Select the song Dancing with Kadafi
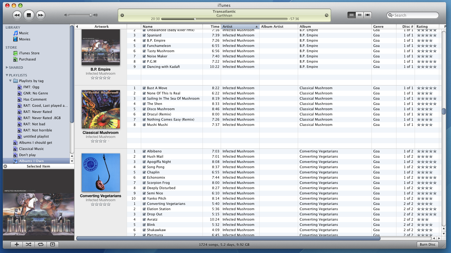This screenshot has height=253, width=451. coord(163,67)
